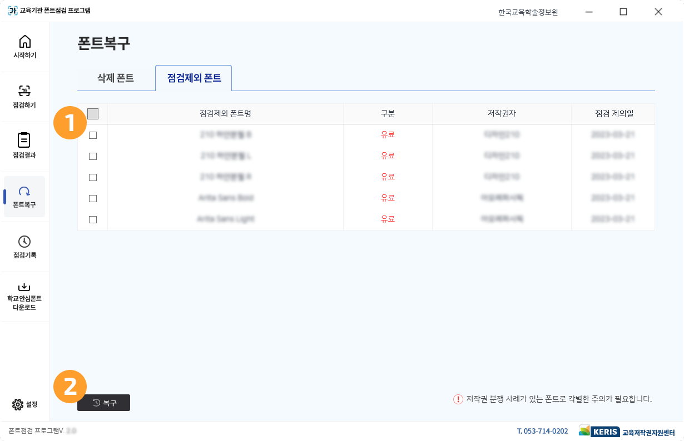Sort by 점검제외 폰트명 column header
Viewport: 684px width, 441px height.
(x=225, y=114)
